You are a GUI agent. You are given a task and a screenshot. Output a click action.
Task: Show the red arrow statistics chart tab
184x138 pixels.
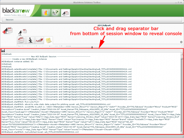coord(39,40)
